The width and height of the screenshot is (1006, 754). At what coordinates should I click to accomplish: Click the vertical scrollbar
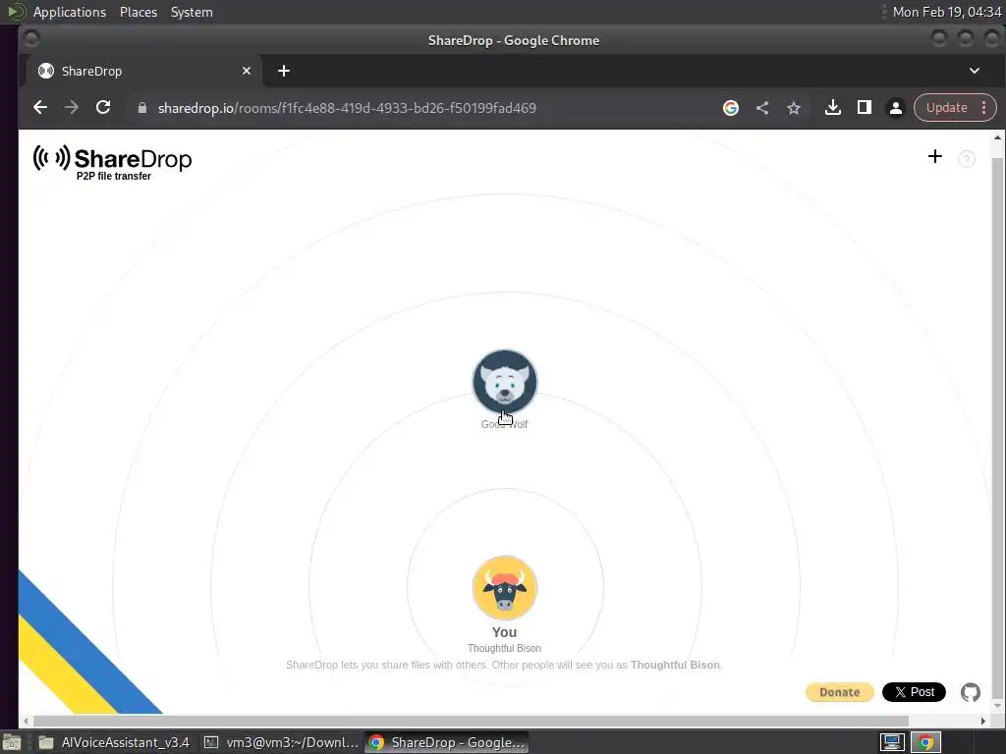coord(998,426)
